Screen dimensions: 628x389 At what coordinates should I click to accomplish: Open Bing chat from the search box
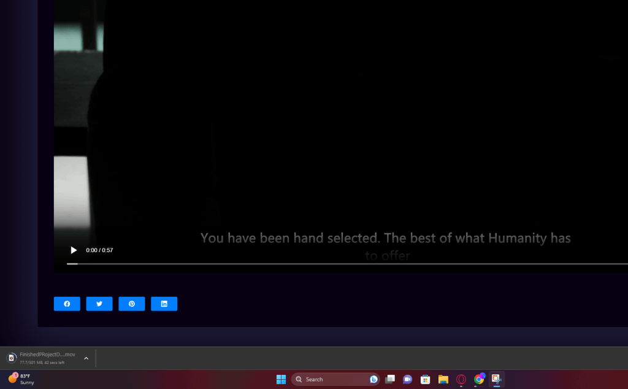pos(373,379)
